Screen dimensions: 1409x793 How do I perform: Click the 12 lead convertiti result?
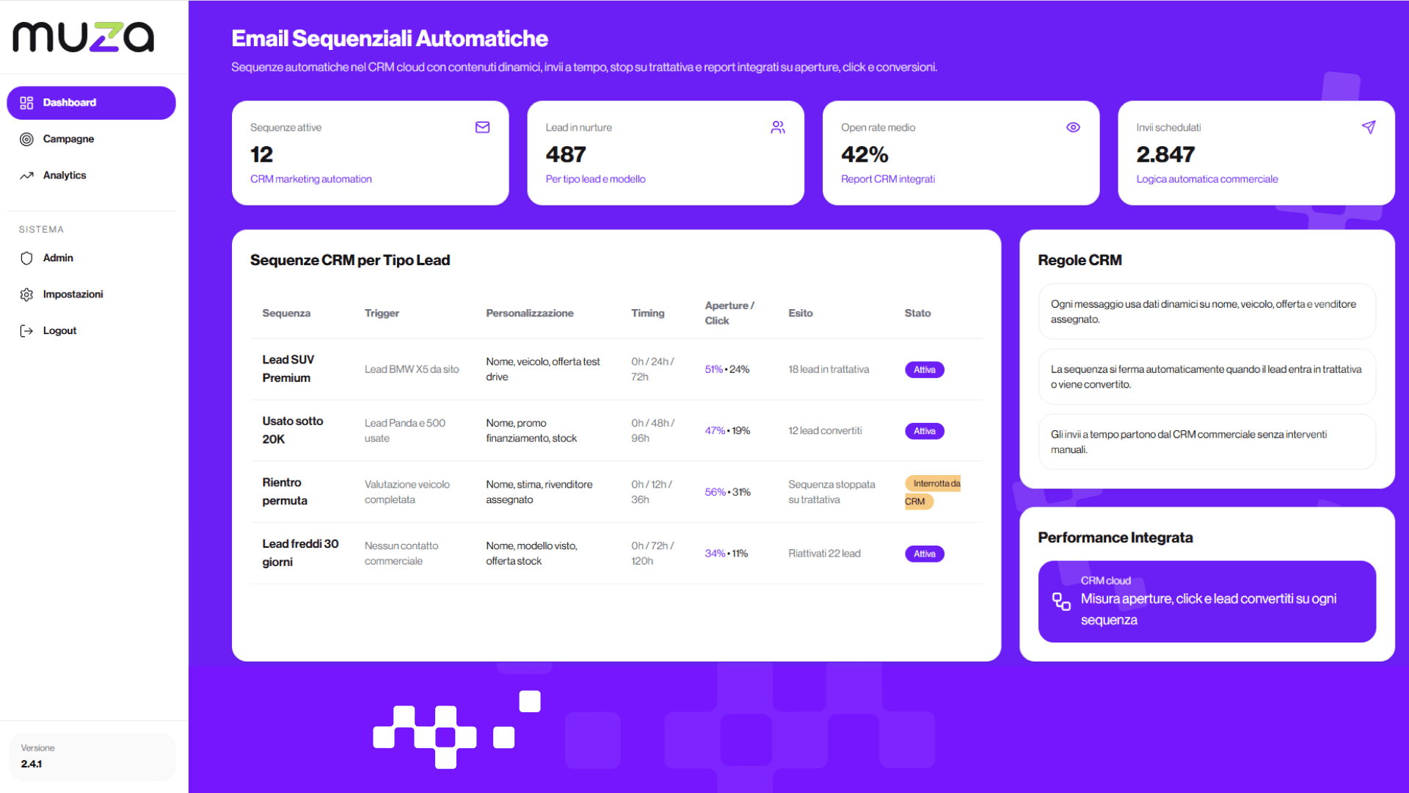[825, 431]
